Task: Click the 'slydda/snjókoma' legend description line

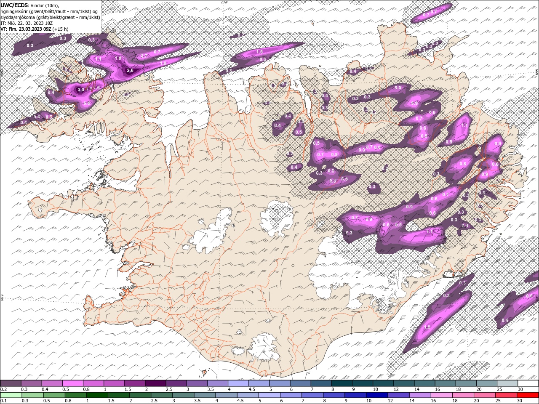Action: point(50,17)
